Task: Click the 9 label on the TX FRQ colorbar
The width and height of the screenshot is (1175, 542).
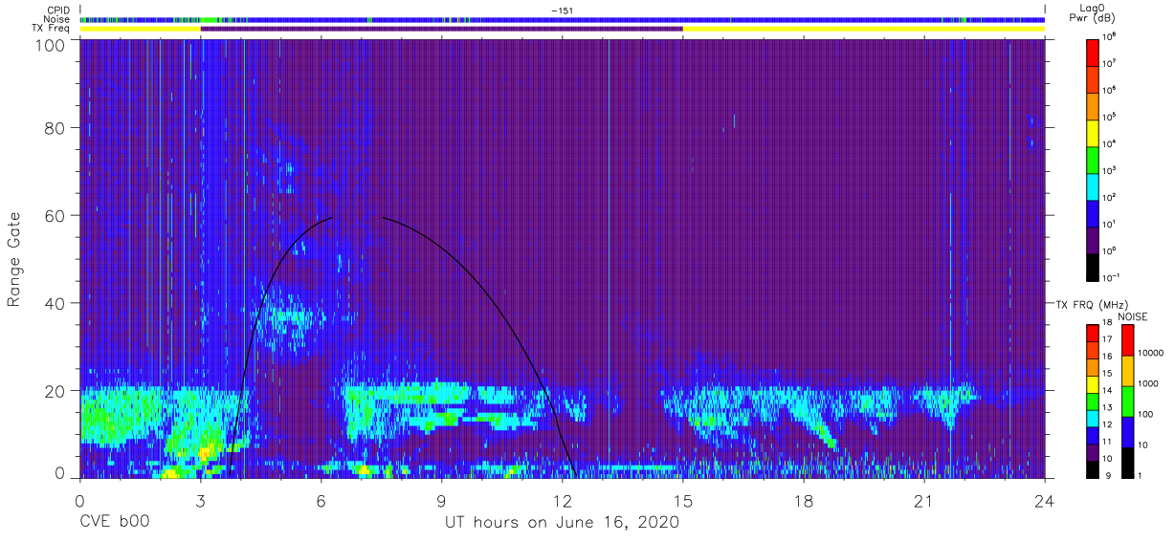Action: (1107, 475)
